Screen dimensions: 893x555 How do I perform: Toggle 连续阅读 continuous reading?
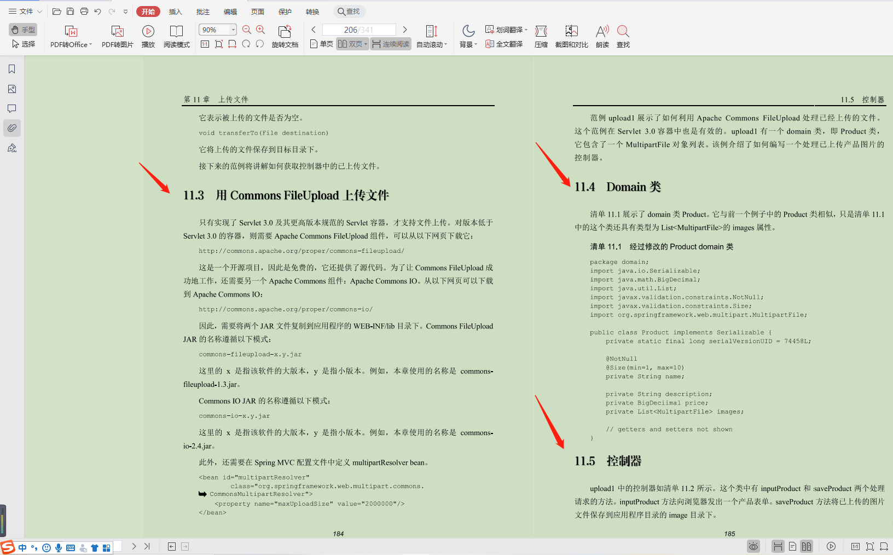391,44
